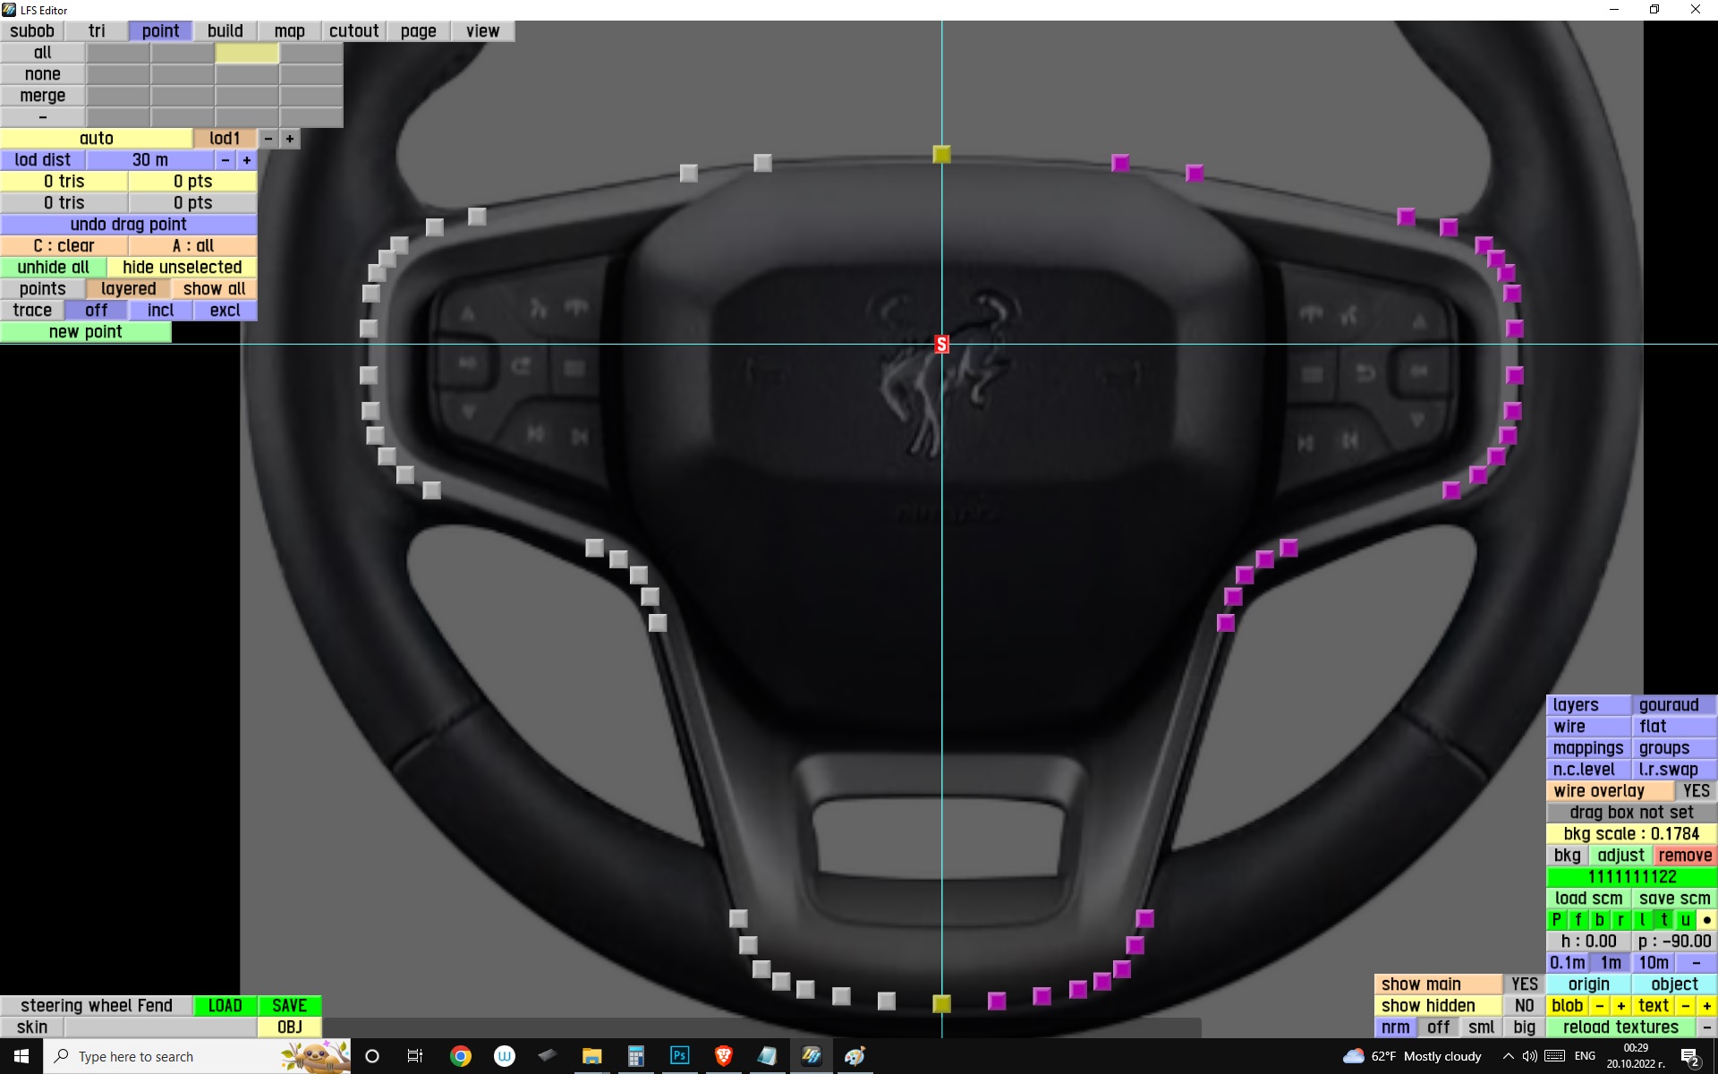
Task: Decrease lod level with minus button
Action: click(268, 139)
